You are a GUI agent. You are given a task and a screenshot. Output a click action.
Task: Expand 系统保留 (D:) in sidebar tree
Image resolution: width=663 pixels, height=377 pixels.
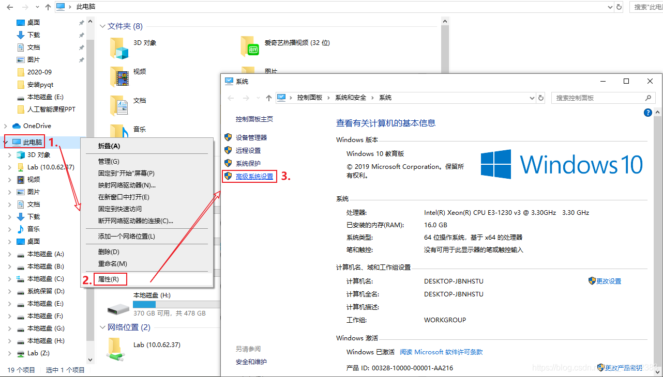point(10,291)
